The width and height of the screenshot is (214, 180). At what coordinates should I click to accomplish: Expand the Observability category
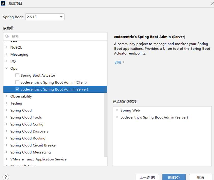(x=6, y=96)
